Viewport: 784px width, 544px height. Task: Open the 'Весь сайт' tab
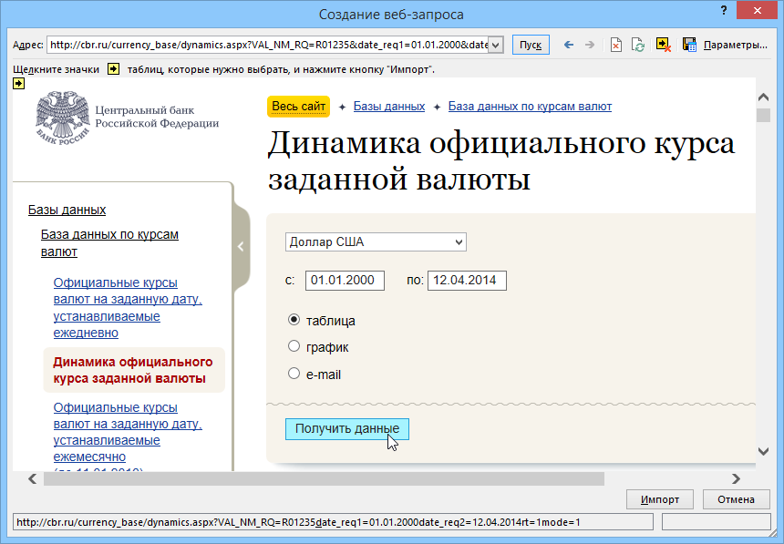(x=298, y=107)
